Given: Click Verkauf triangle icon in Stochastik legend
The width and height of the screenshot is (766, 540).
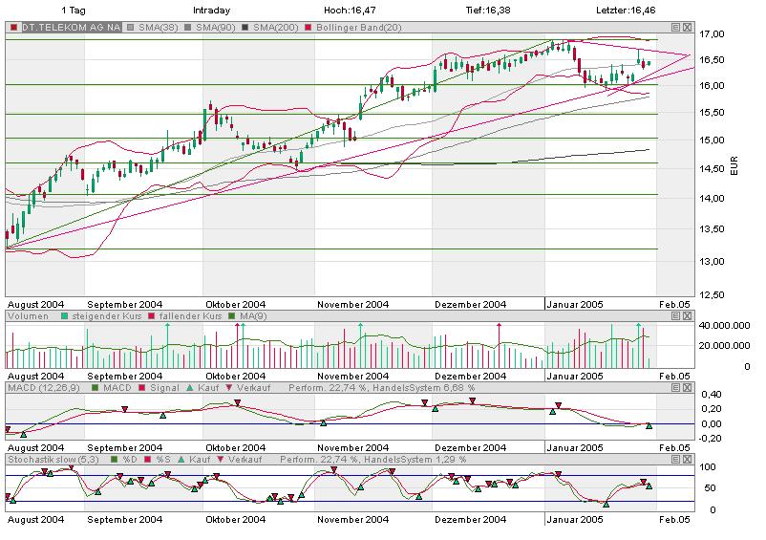Looking at the screenshot, I should [220, 460].
